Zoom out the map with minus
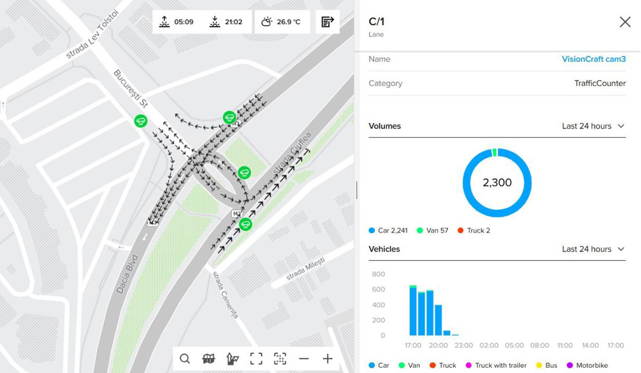This screenshot has width=641, height=373. (304, 359)
